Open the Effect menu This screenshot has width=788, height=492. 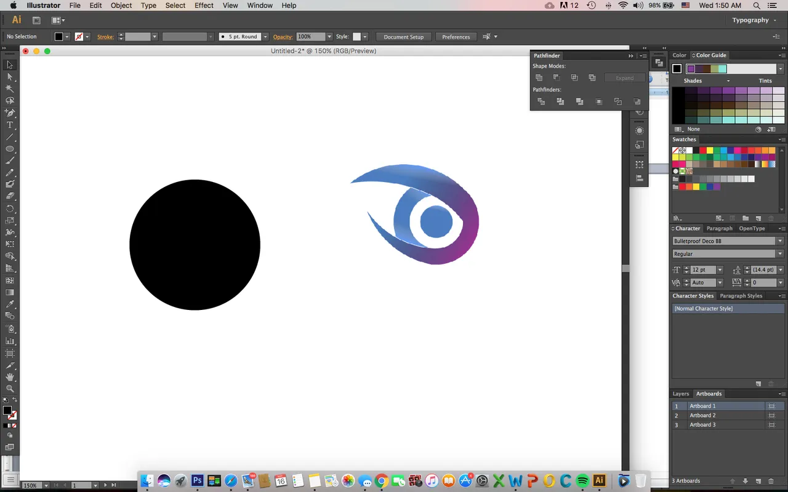pyautogui.click(x=204, y=6)
